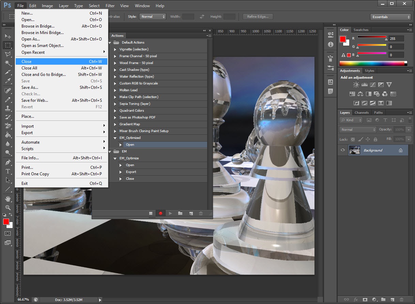Collapse the Default Actions folder
The width and height of the screenshot is (415, 304).
pyautogui.click(x=110, y=43)
